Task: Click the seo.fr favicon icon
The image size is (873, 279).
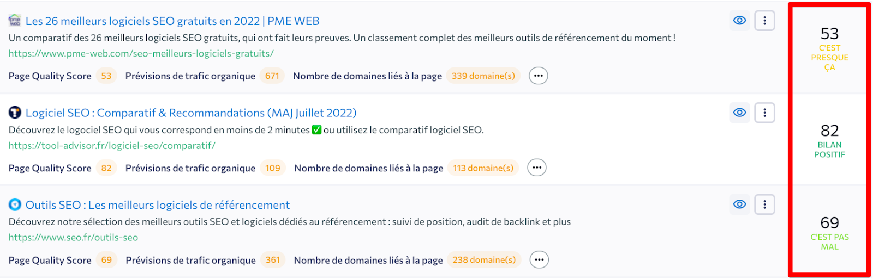Action: (x=15, y=204)
